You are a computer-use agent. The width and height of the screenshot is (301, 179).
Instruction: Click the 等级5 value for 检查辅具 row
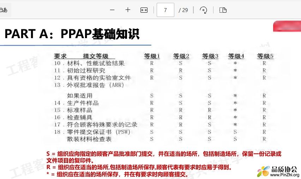click(x=264, y=117)
